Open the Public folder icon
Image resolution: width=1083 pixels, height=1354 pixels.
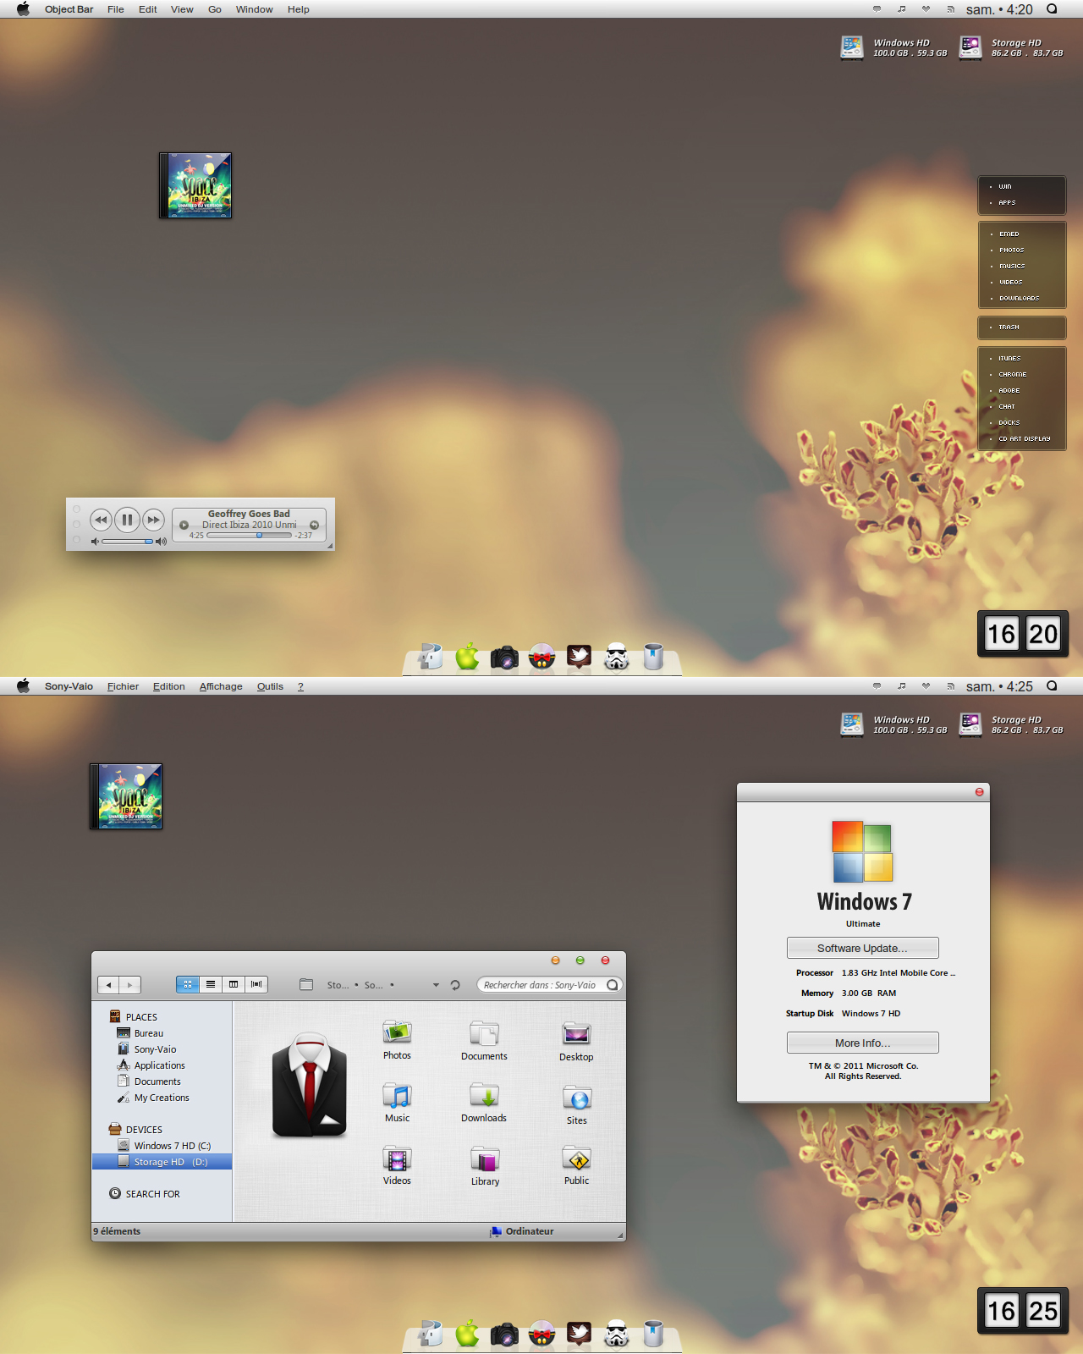(x=576, y=1159)
